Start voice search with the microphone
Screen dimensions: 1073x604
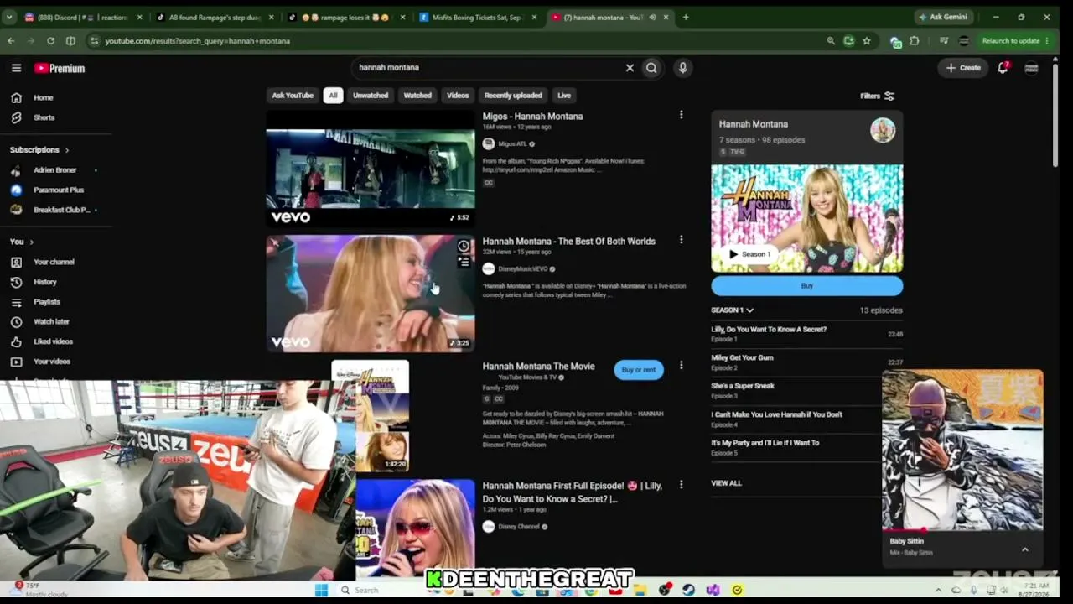click(x=682, y=68)
